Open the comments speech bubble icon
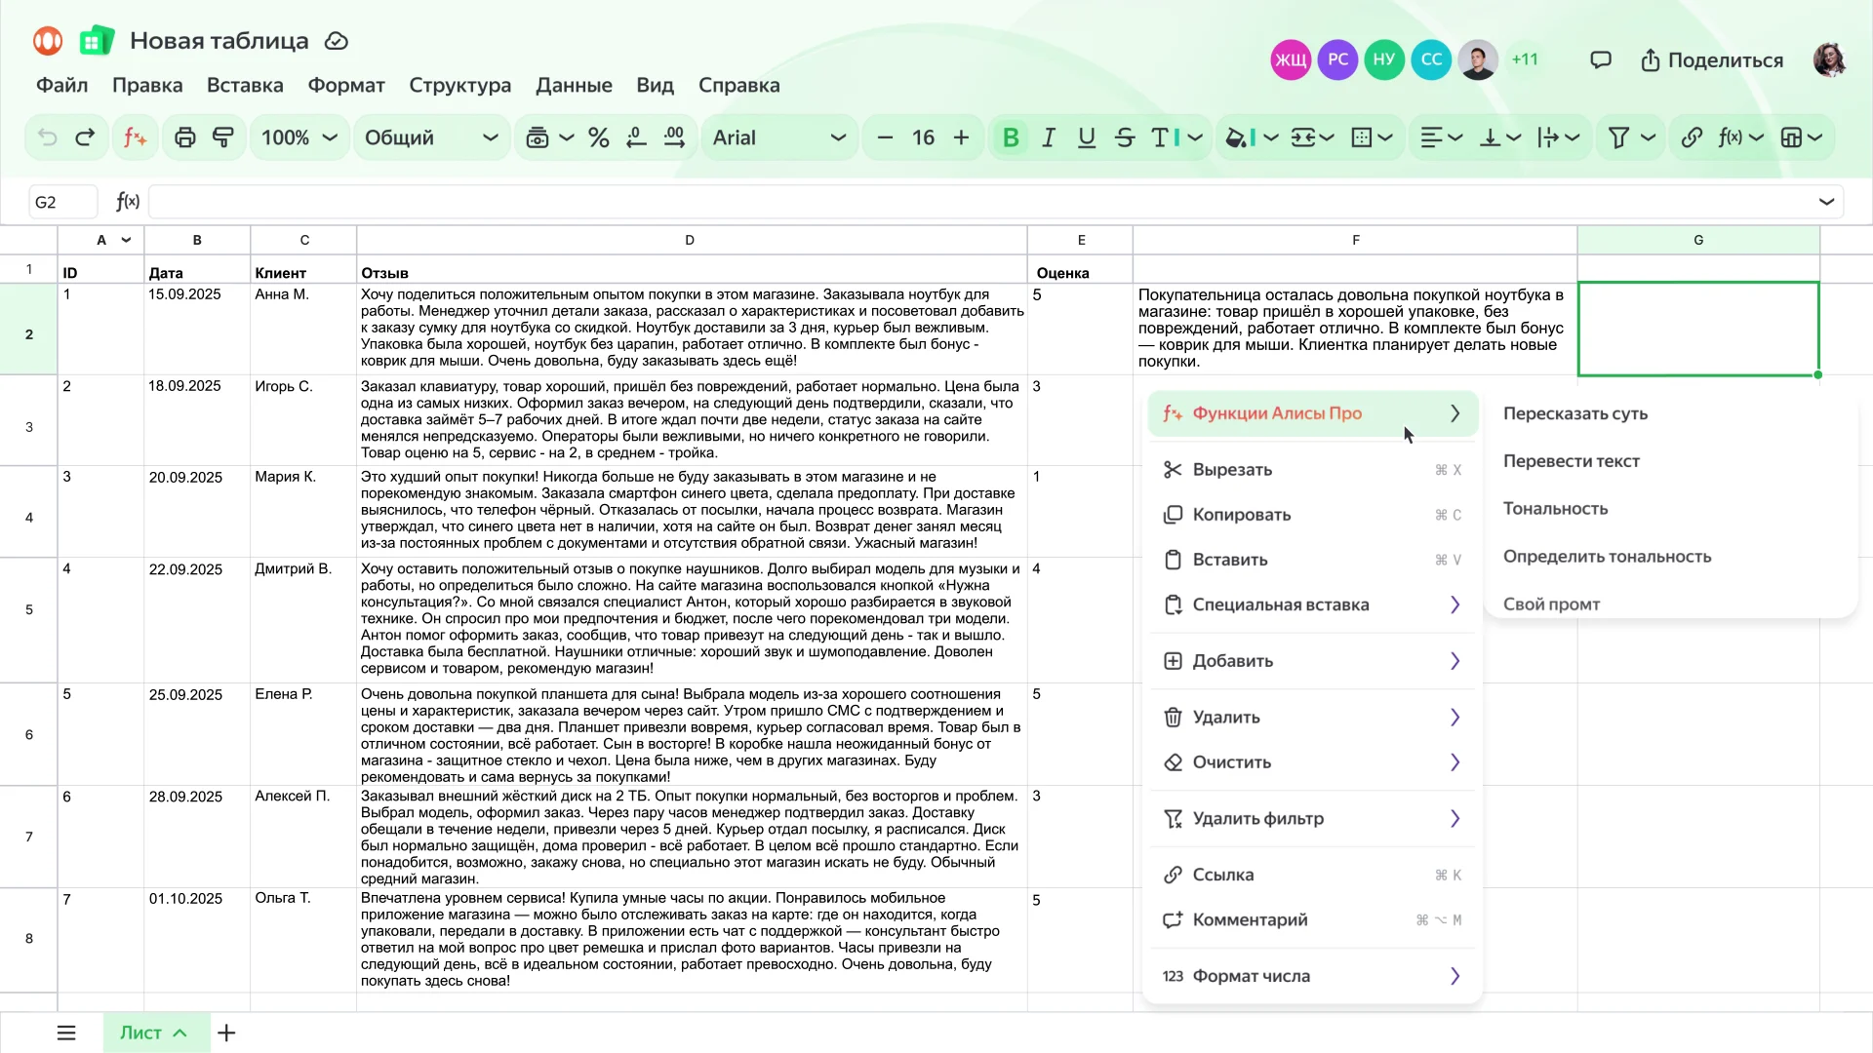Viewport: 1873px width, 1053px height. (x=1600, y=60)
